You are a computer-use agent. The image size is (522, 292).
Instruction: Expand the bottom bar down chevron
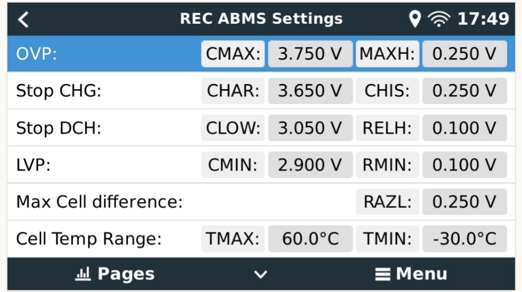pyautogui.click(x=260, y=275)
